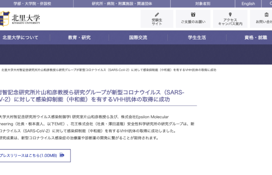
Task: Open 学部・大学院・併設校 top menu
Action: pos(32,4)
